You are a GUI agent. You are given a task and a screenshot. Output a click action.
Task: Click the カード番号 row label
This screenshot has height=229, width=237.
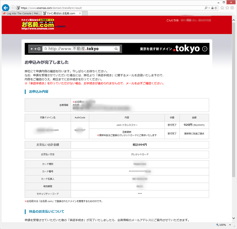(48, 171)
